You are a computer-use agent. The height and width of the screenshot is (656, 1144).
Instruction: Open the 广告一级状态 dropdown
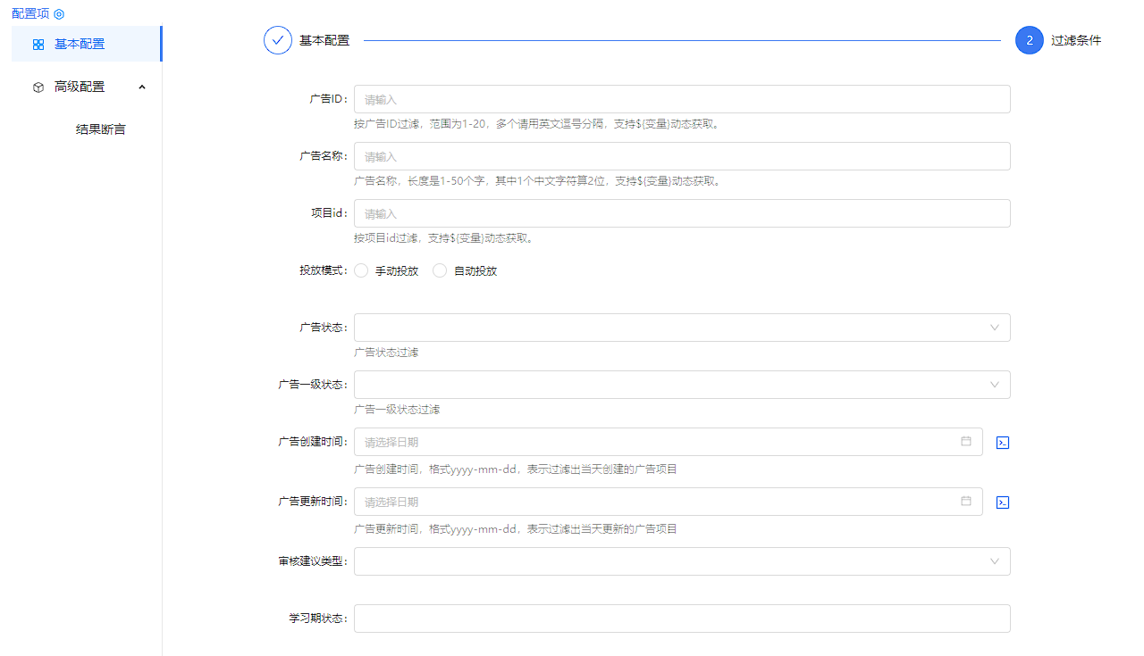click(x=681, y=385)
